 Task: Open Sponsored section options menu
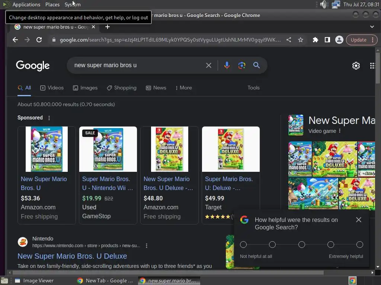[49, 118]
